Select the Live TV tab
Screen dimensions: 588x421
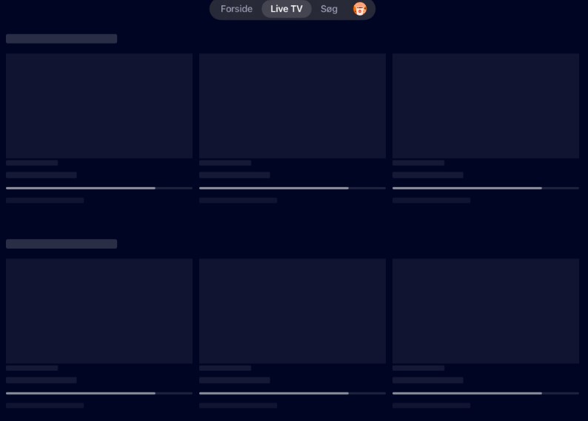click(x=287, y=9)
